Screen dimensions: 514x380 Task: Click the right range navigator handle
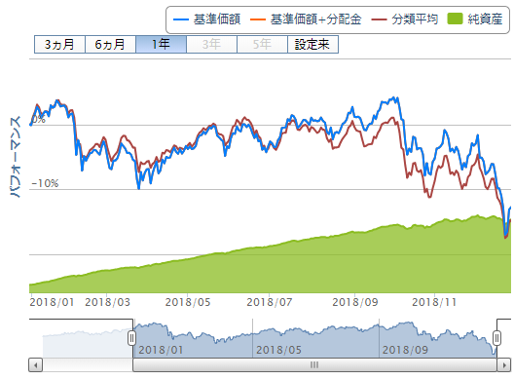(x=496, y=338)
